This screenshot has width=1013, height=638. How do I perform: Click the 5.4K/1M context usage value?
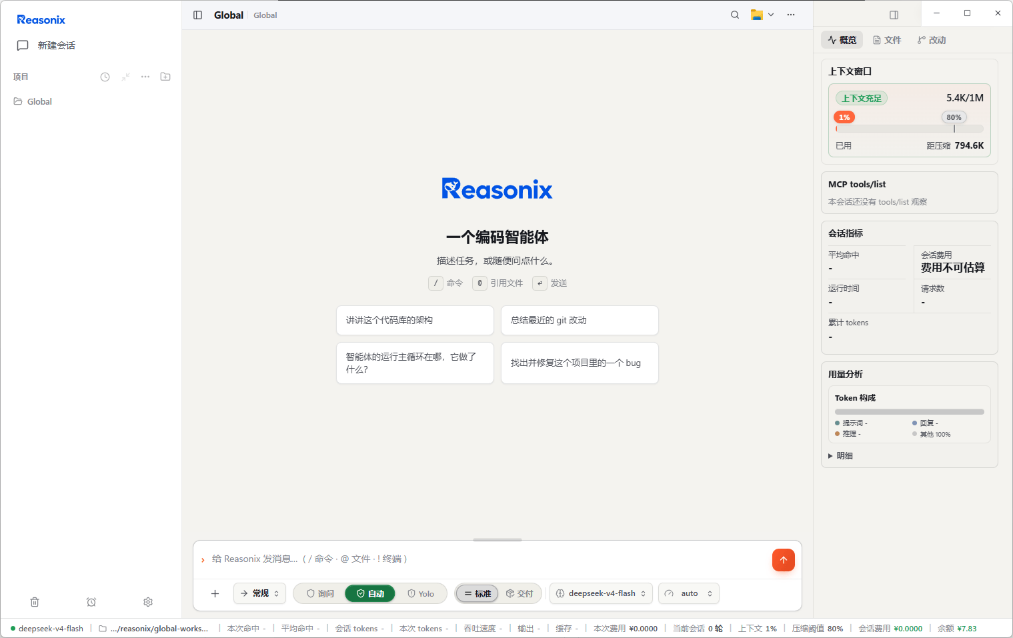pos(965,98)
